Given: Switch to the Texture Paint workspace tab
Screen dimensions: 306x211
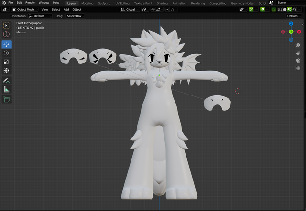Looking at the screenshot, I should pyautogui.click(x=143, y=3).
